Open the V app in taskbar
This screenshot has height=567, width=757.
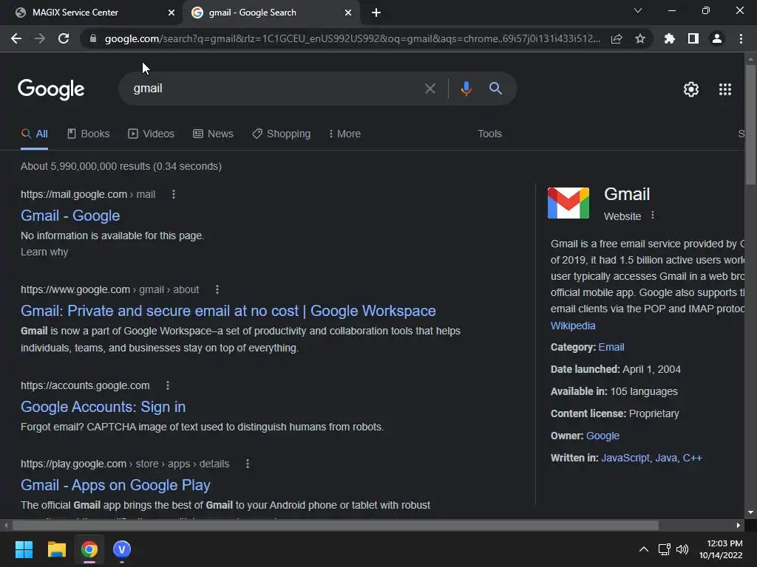tap(122, 549)
